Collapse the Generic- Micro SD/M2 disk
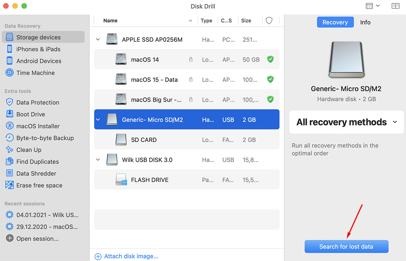Screen dimensions: 406x261 pyautogui.click(x=98, y=120)
